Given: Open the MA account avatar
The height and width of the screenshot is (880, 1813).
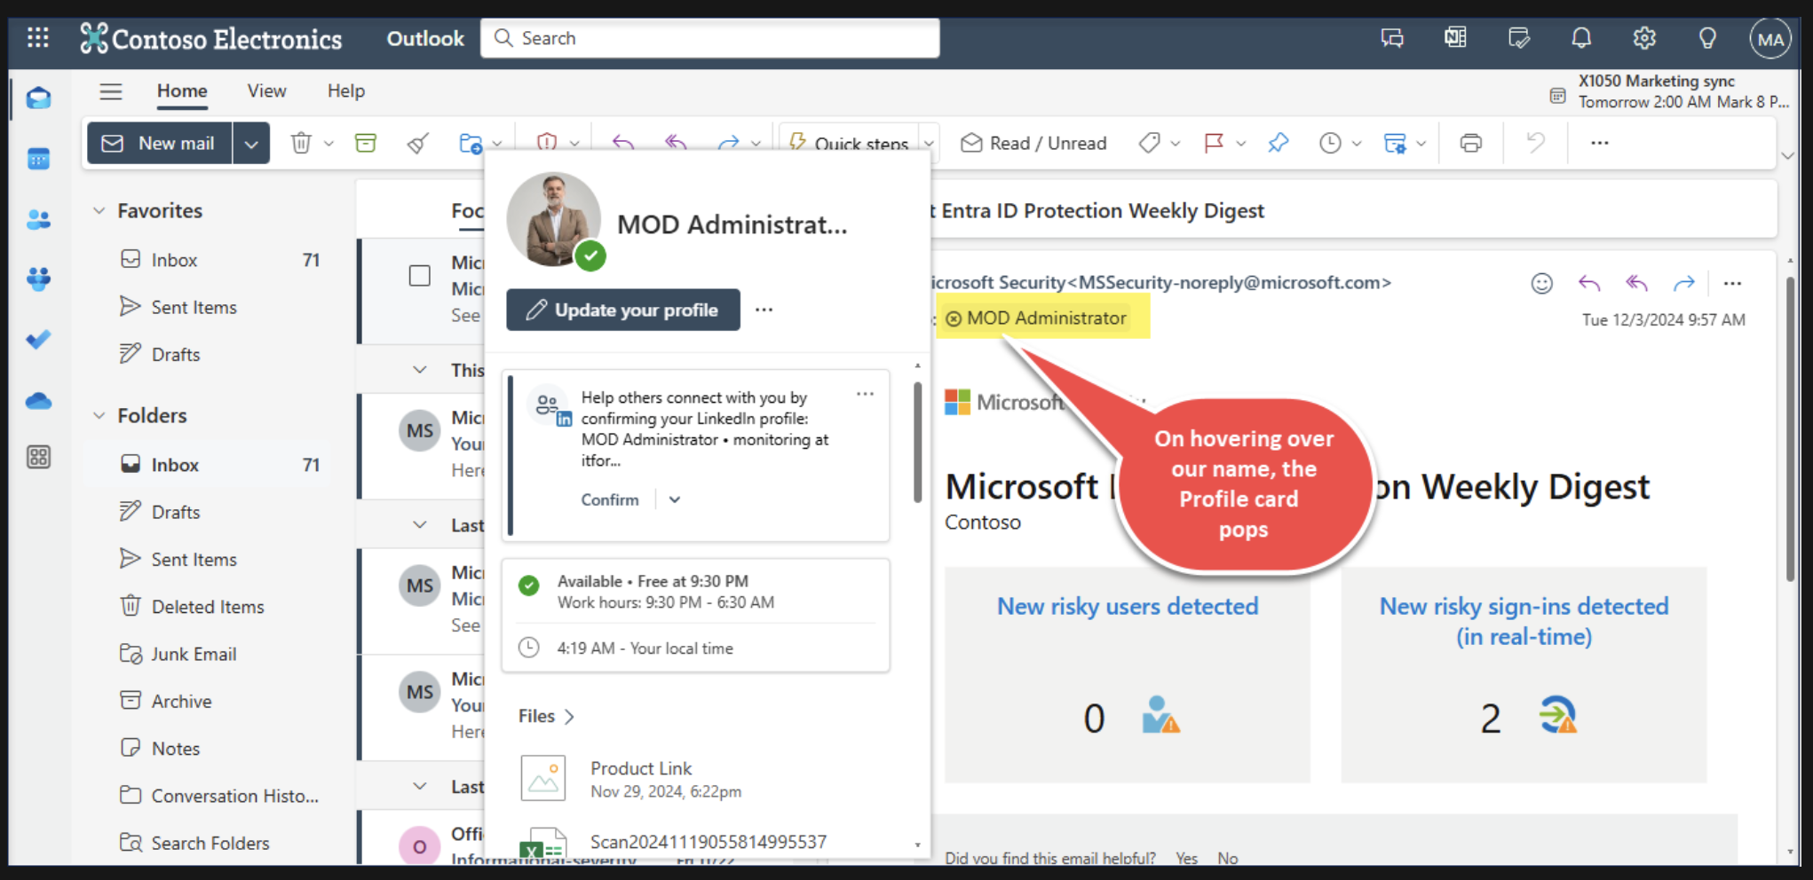Looking at the screenshot, I should coord(1770,39).
